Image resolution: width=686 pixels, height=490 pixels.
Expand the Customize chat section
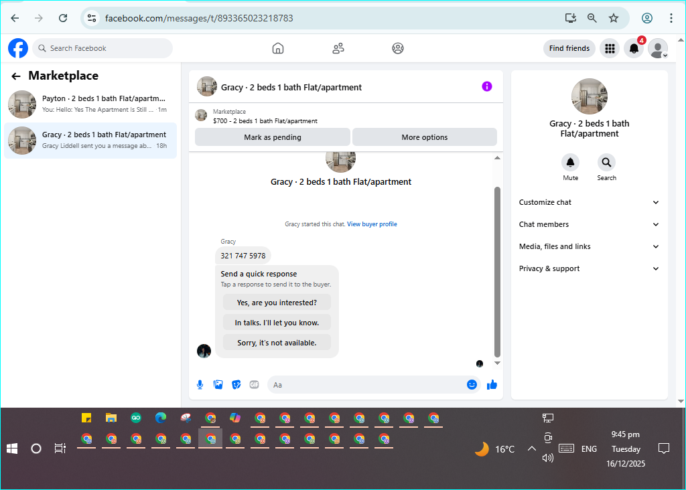pyautogui.click(x=589, y=202)
